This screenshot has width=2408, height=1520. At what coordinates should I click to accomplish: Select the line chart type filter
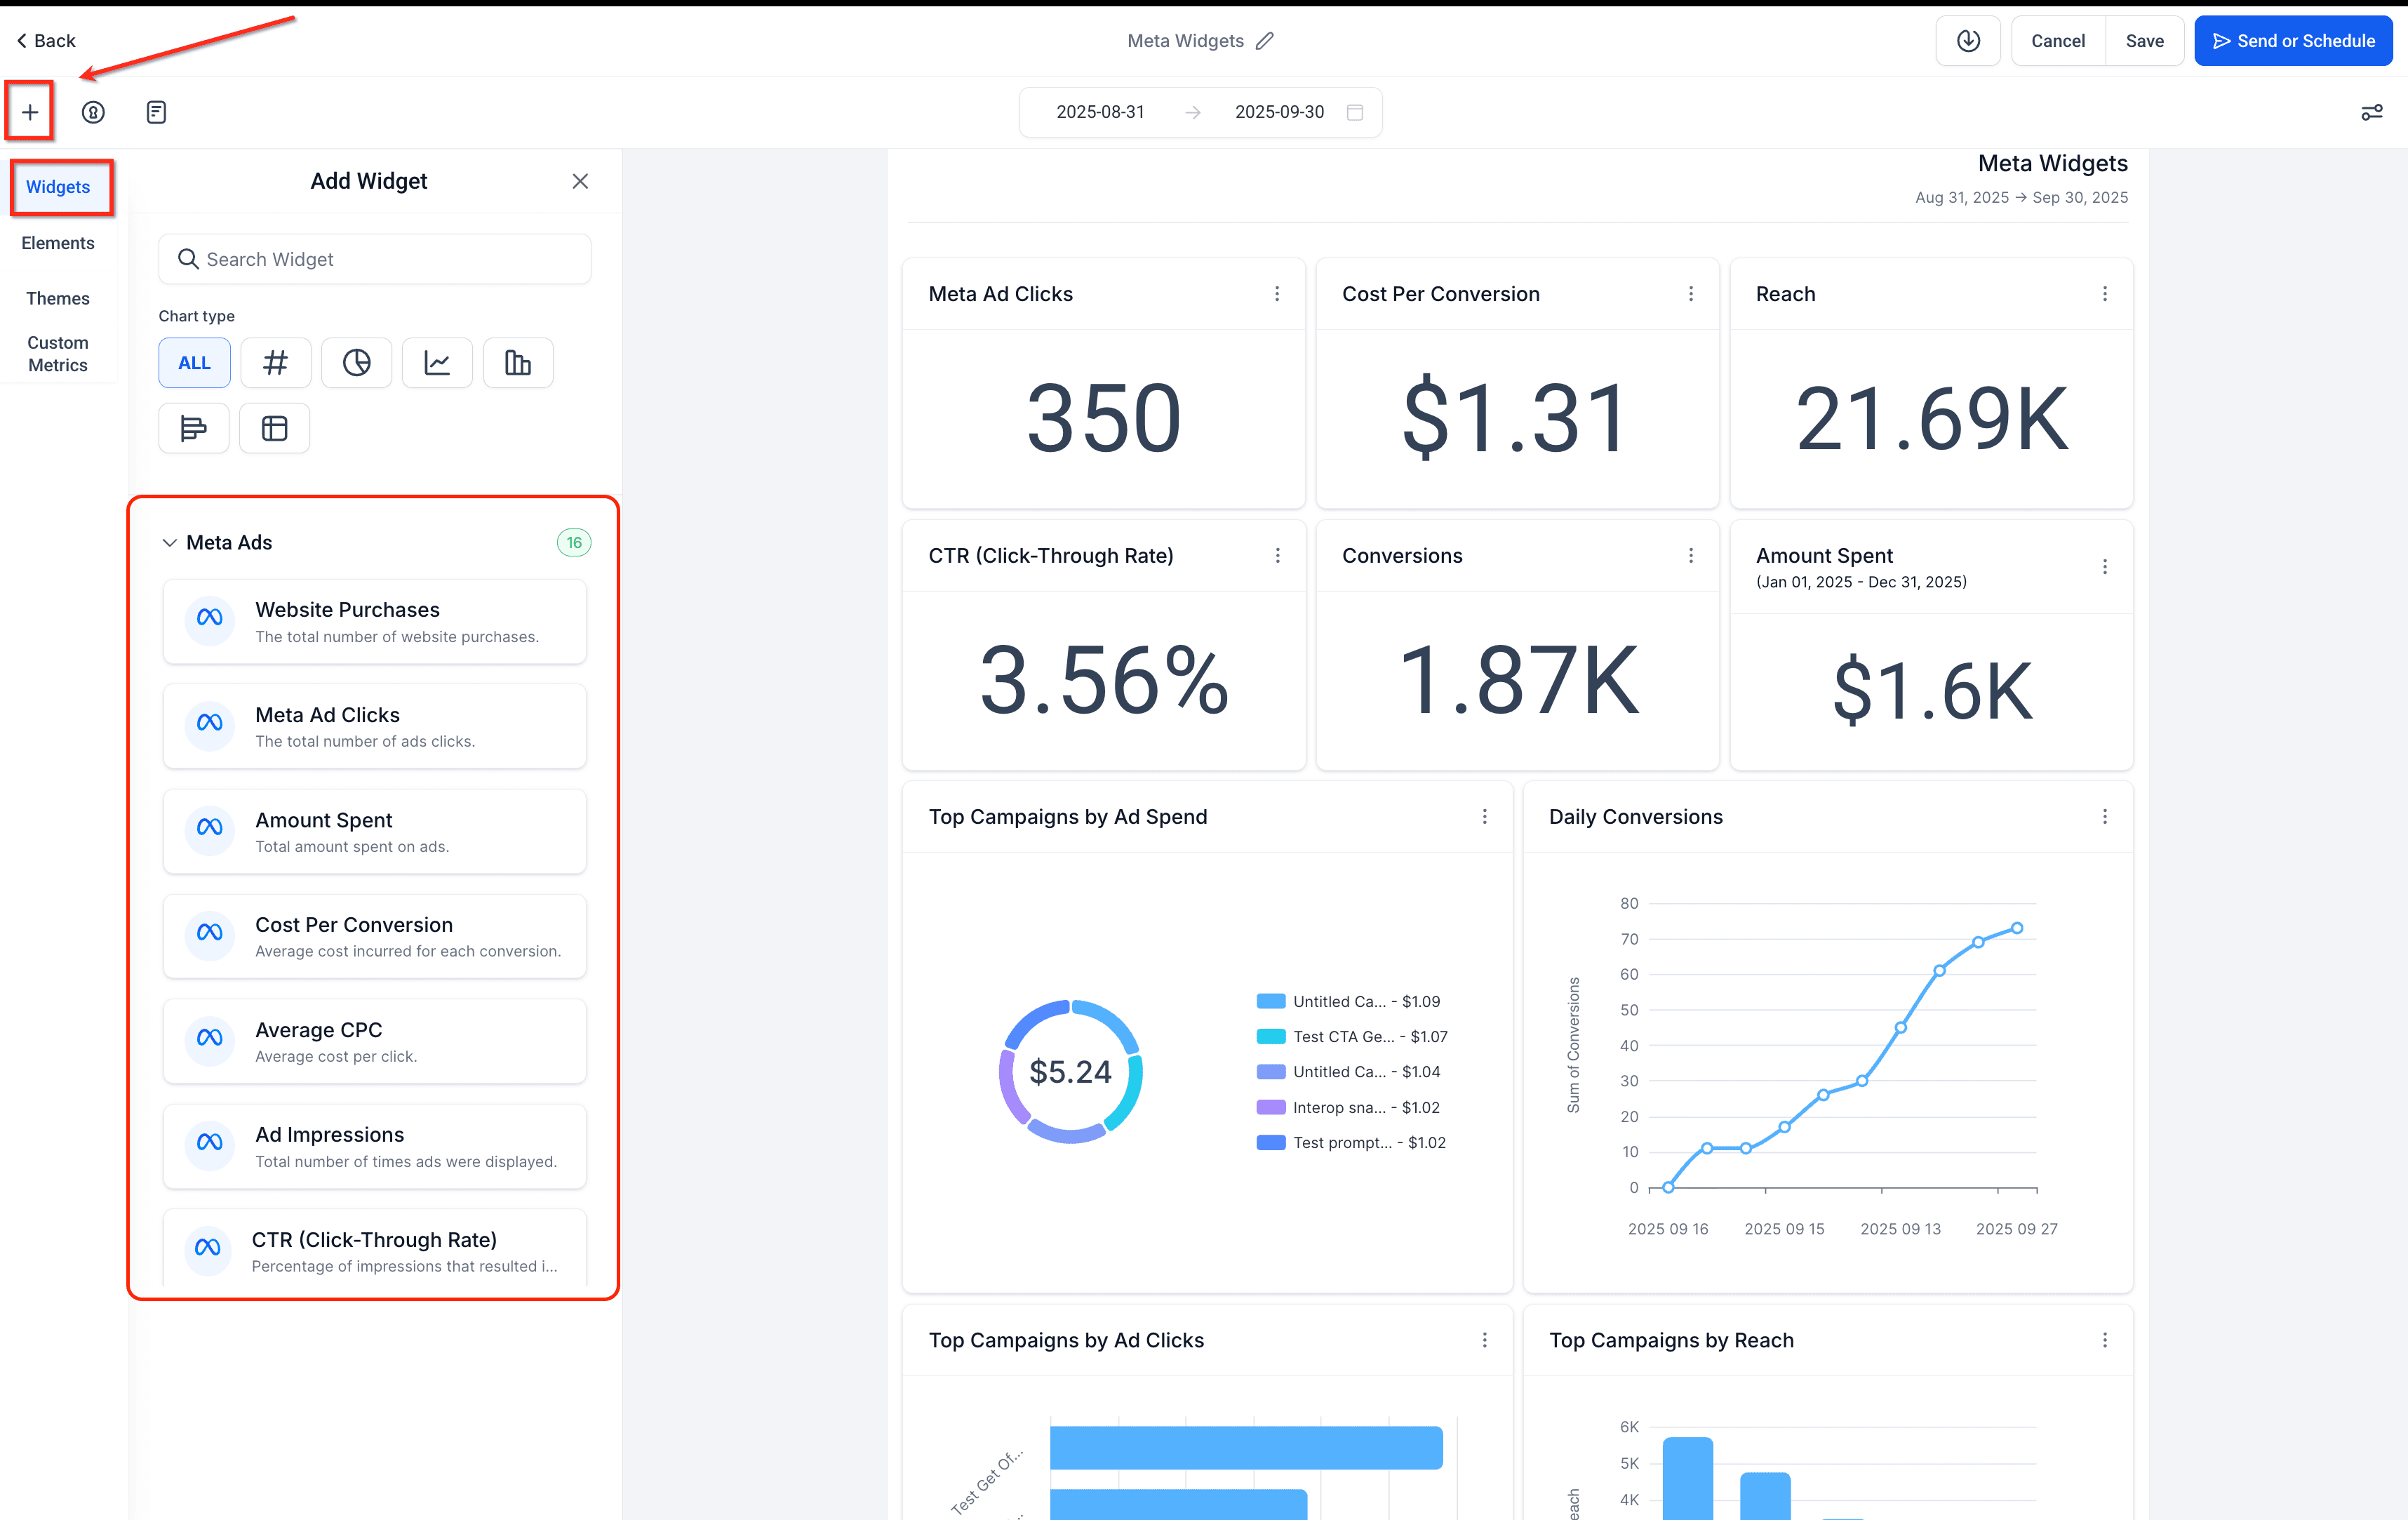(437, 363)
